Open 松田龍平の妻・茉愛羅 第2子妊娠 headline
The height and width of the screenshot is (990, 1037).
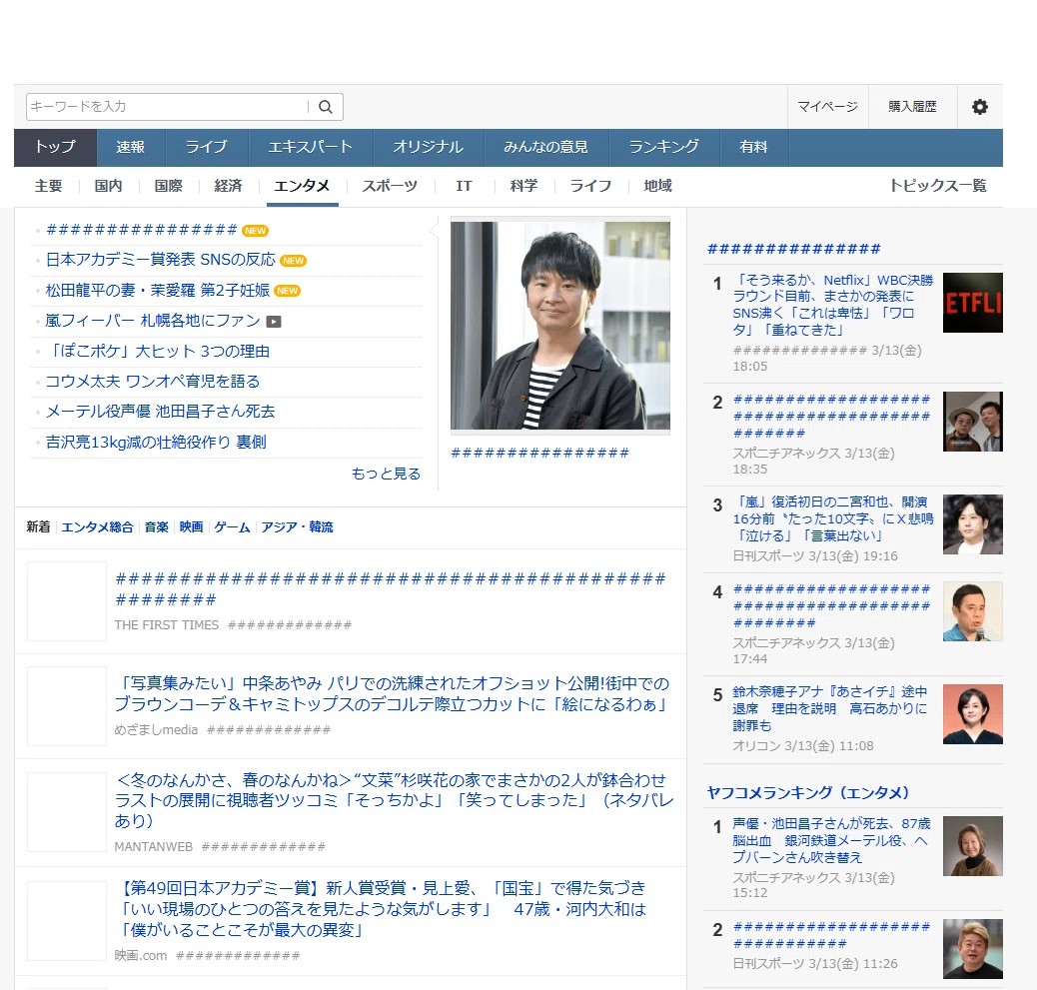tap(158, 291)
